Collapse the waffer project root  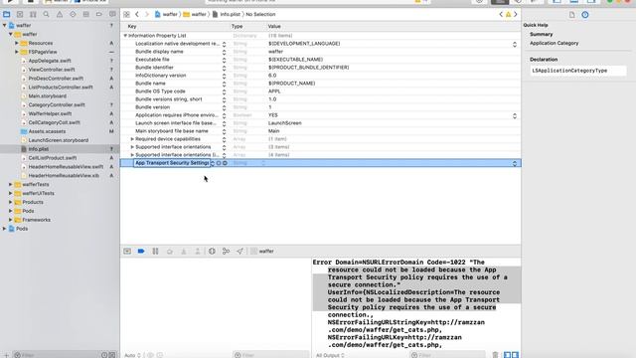point(4,25)
